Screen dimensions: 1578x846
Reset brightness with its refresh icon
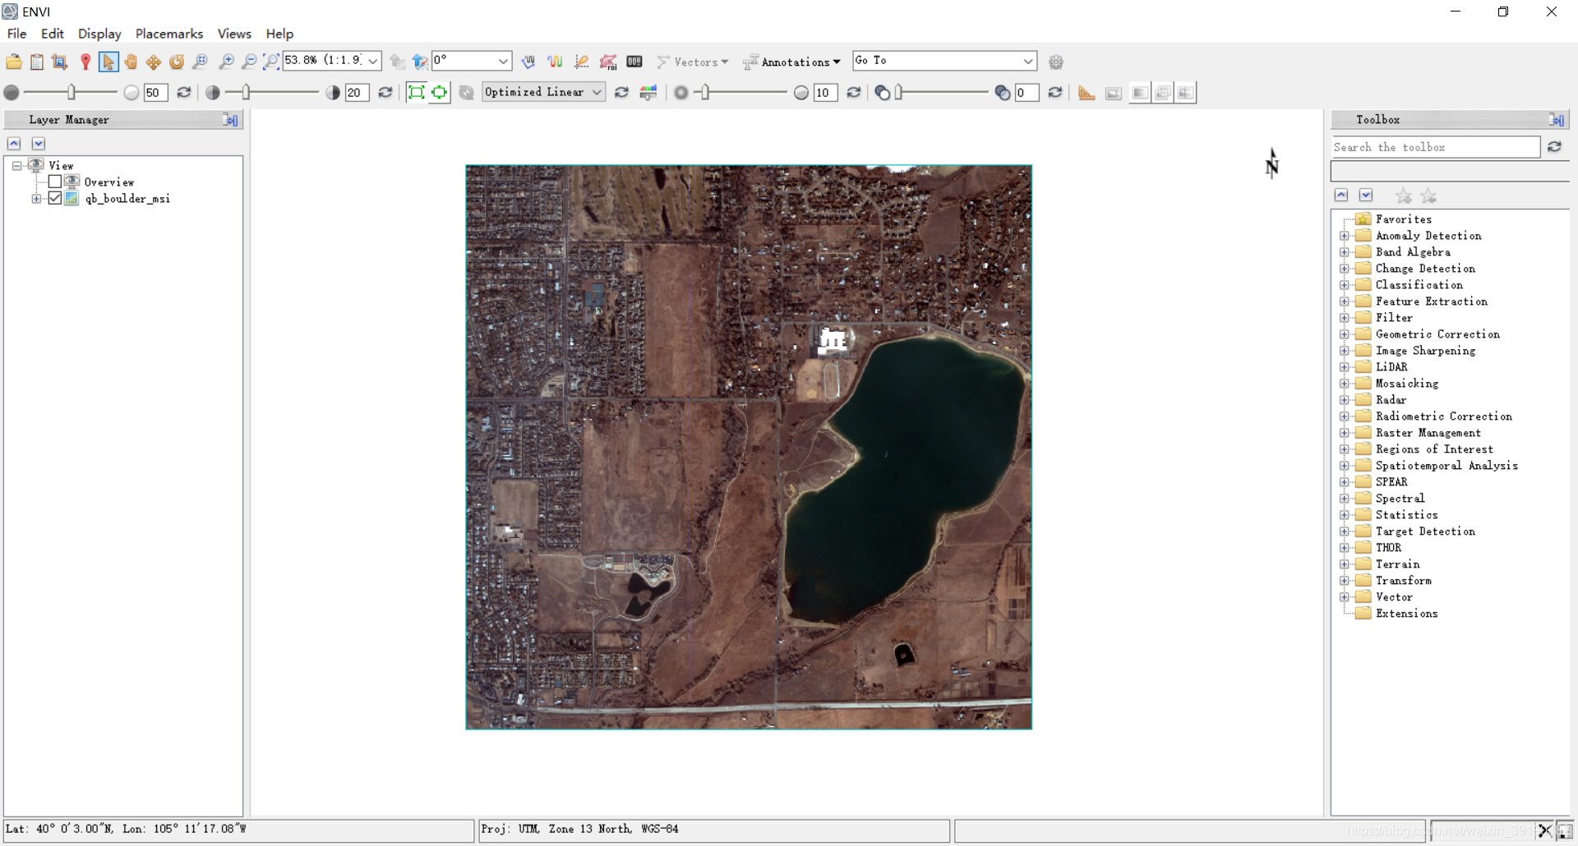(x=184, y=92)
